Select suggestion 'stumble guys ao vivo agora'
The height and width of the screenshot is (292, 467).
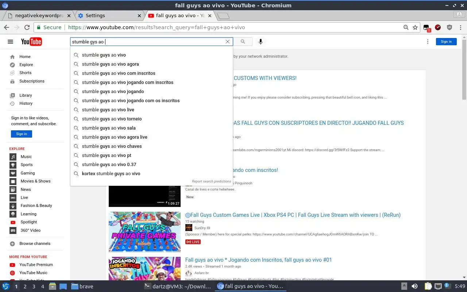[x=151, y=64]
